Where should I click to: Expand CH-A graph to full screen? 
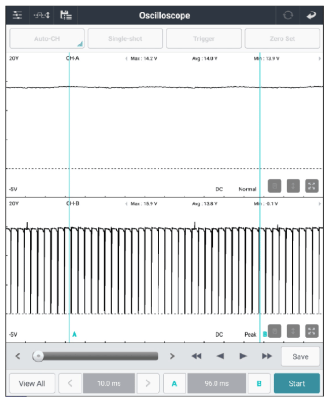pos(312,186)
